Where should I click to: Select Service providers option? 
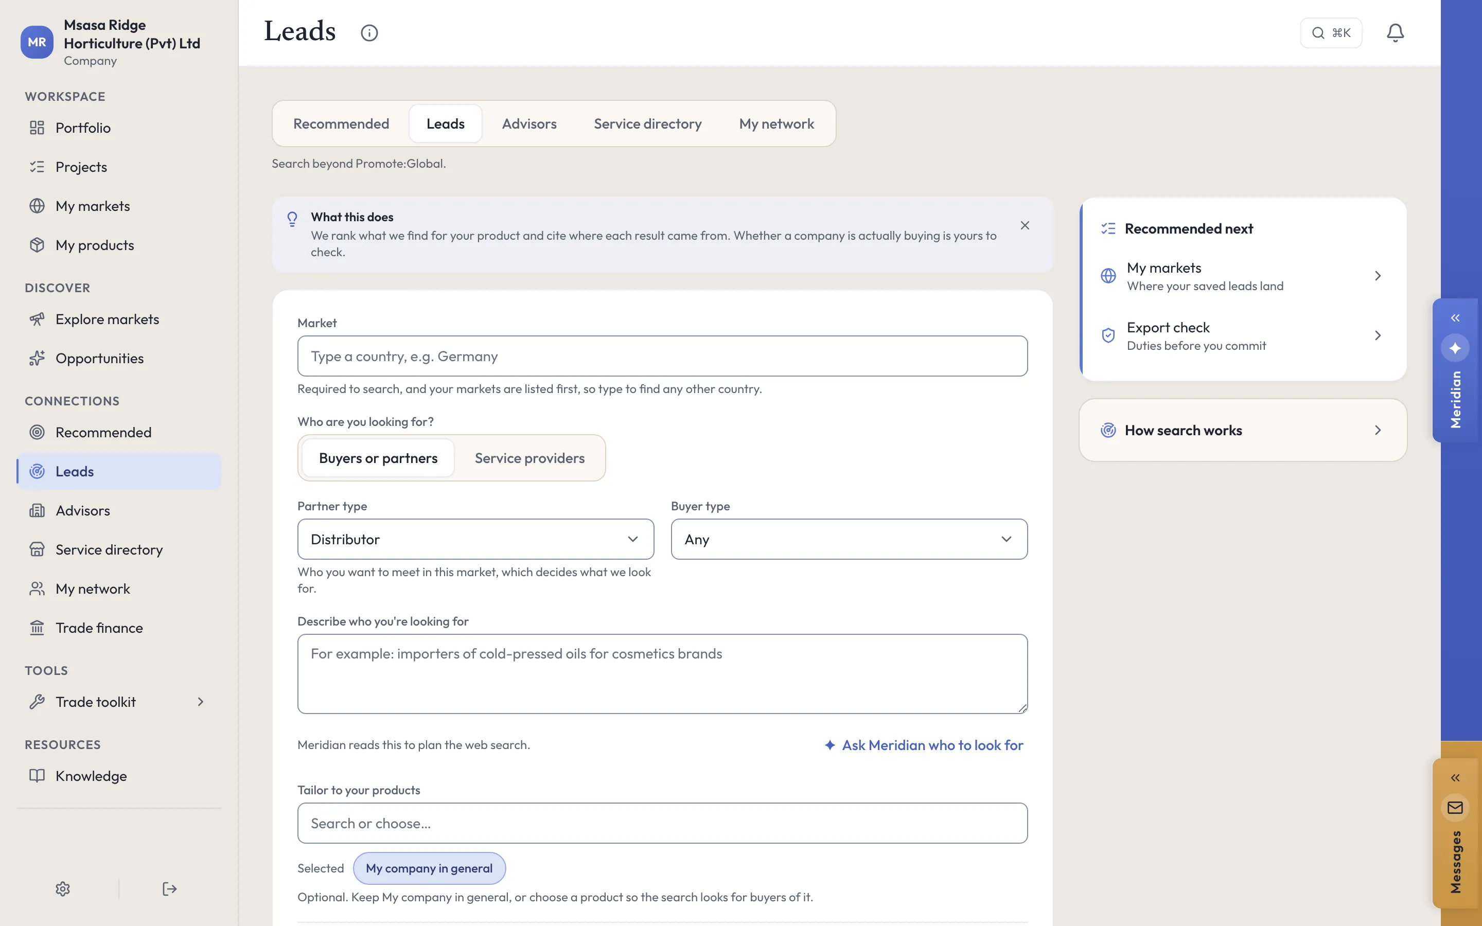(530, 458)
